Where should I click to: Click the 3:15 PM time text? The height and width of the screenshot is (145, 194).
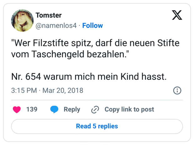24,91
